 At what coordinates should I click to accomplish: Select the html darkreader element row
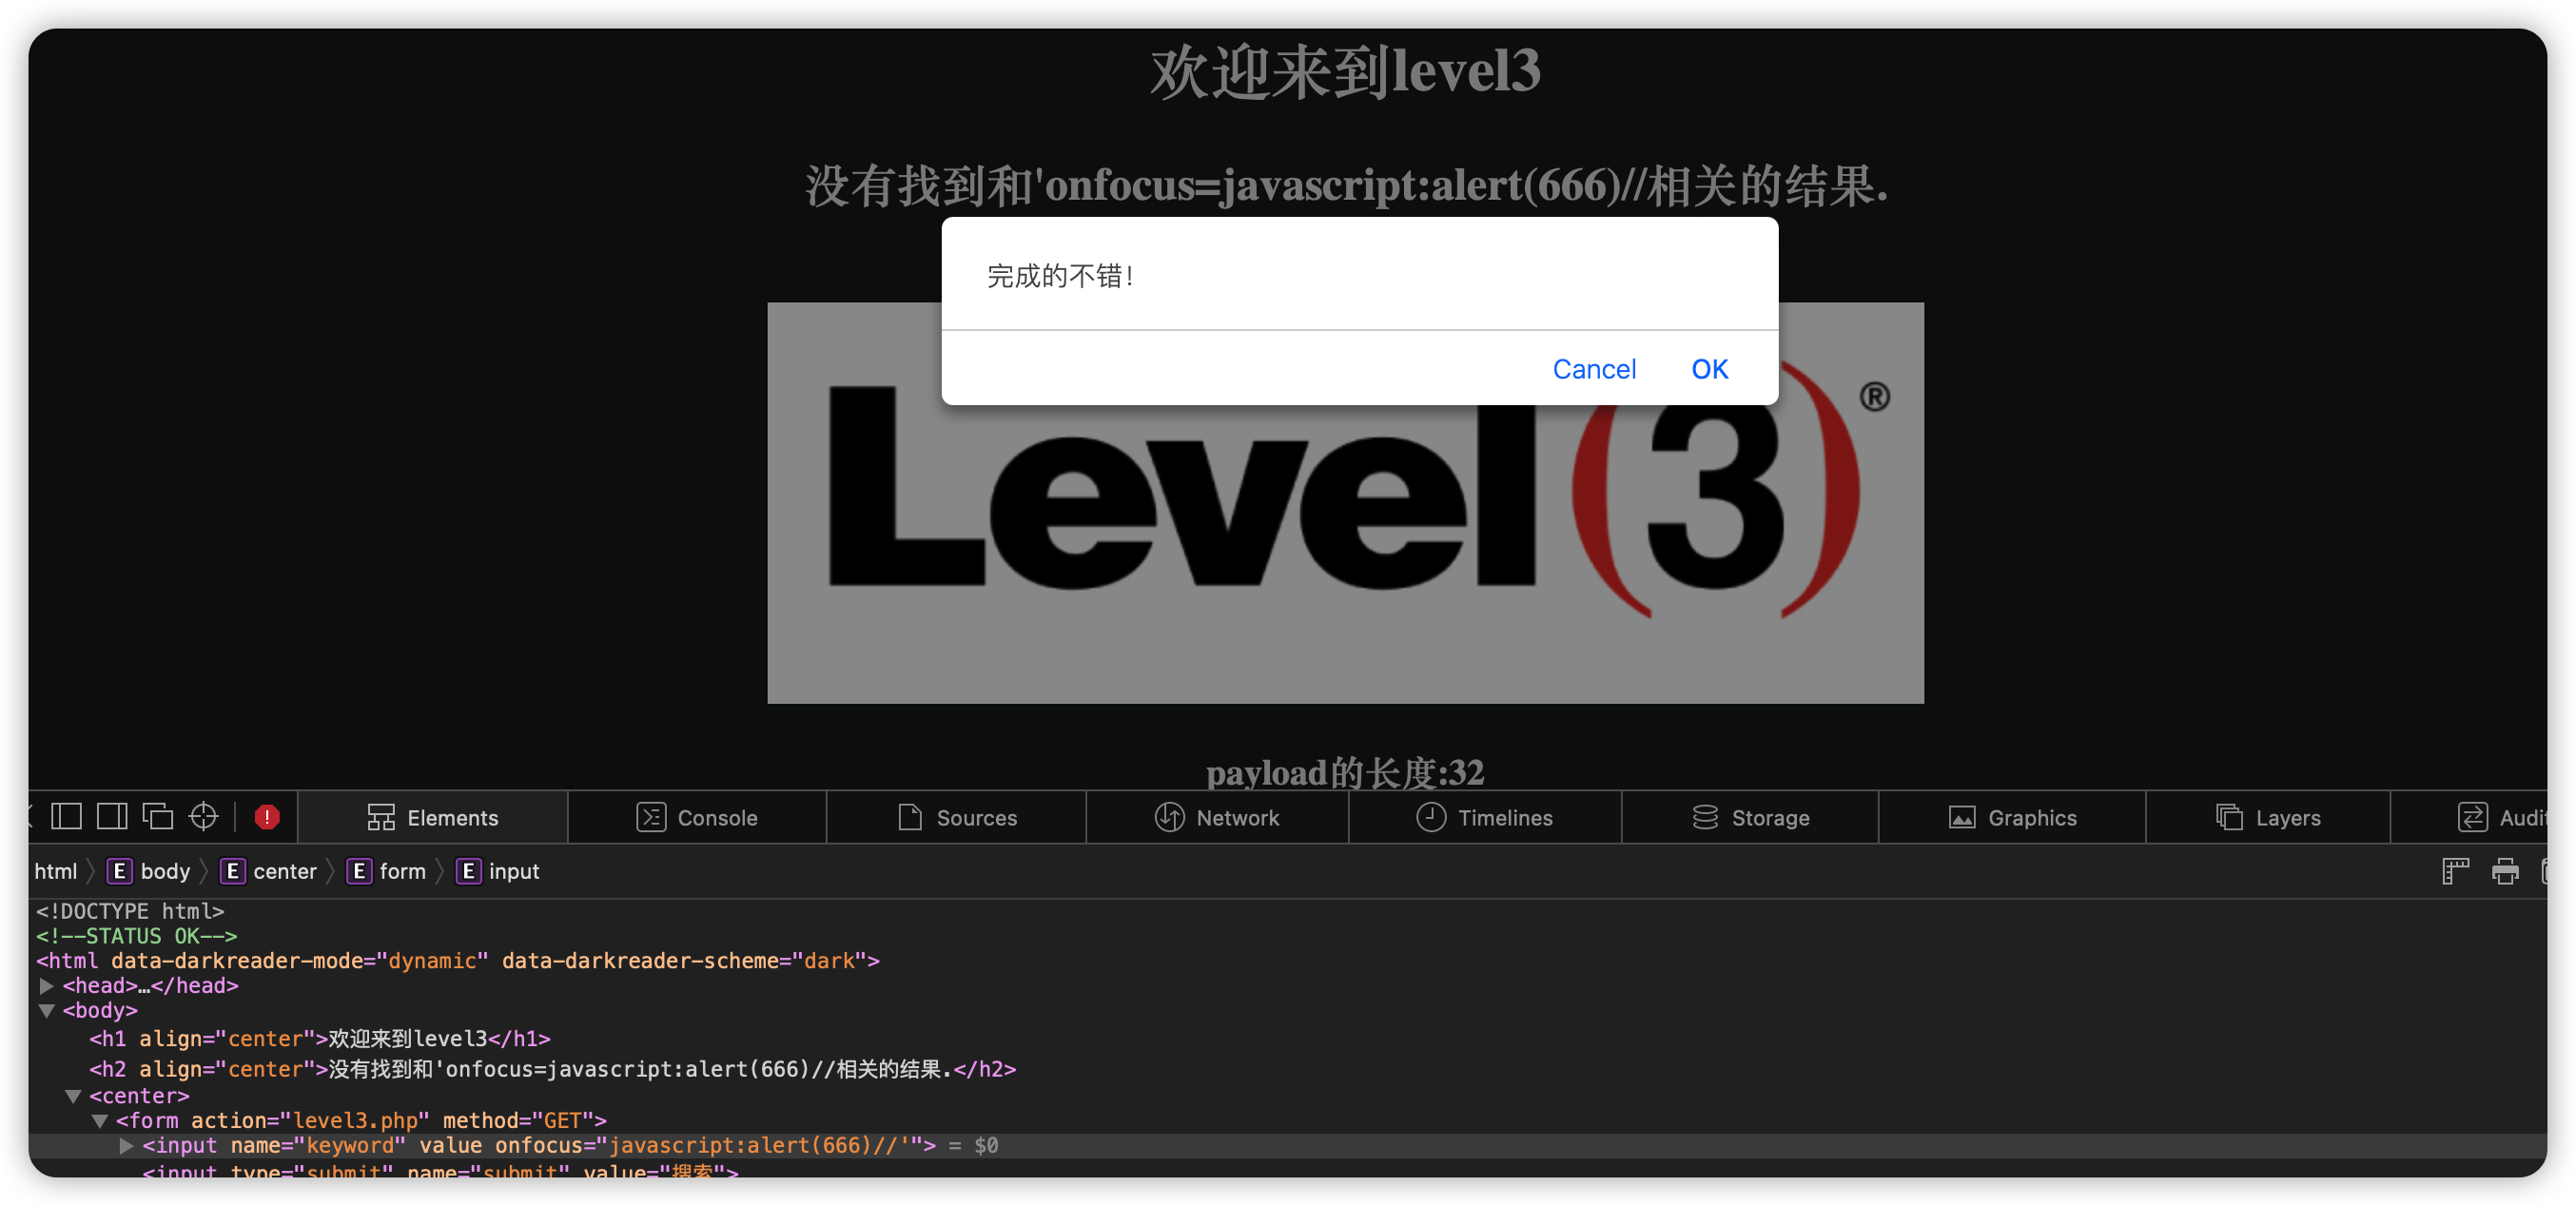click(458, 960)
